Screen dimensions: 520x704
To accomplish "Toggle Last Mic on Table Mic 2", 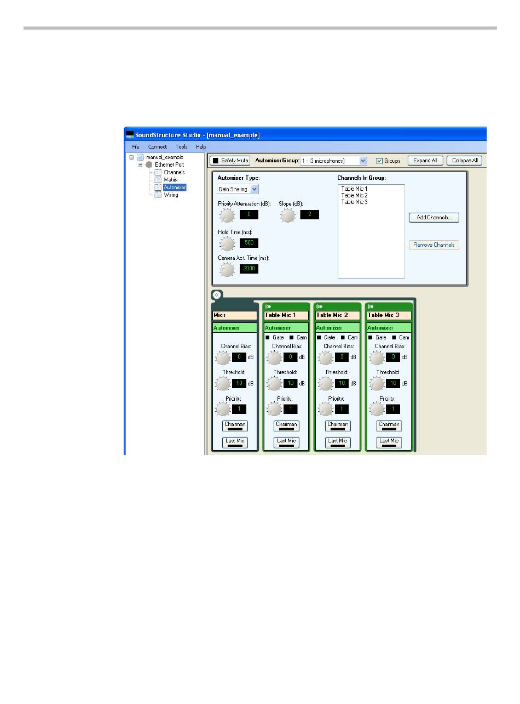I will point(338,442).
